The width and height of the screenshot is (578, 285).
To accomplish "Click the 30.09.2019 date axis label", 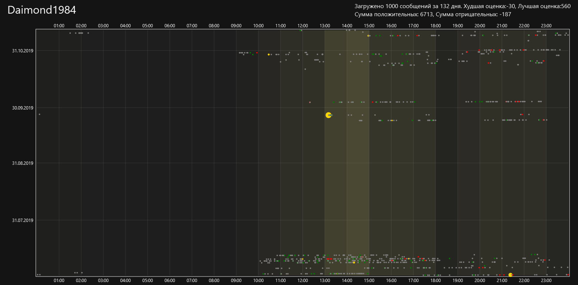I will pyautogui.click(x=23, y=108).
